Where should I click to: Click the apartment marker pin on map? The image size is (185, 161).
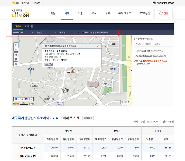point(72,71)
